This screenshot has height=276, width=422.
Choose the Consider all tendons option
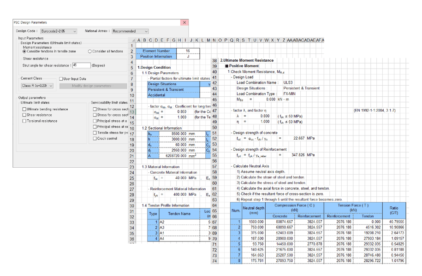(x=90, y=52)
